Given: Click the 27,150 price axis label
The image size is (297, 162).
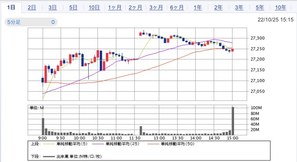Looking at the screenshot, I should coord(257,70).
